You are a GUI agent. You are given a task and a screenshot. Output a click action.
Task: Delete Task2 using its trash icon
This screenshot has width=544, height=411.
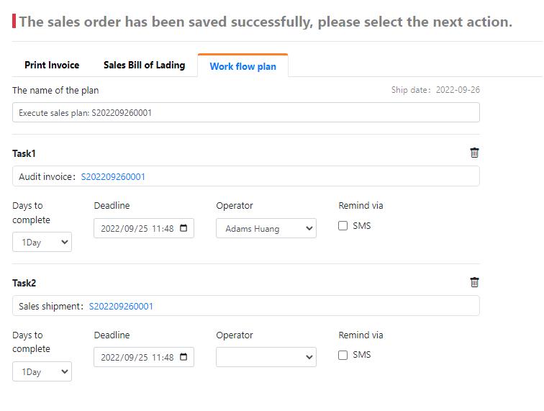pos(474,282)
